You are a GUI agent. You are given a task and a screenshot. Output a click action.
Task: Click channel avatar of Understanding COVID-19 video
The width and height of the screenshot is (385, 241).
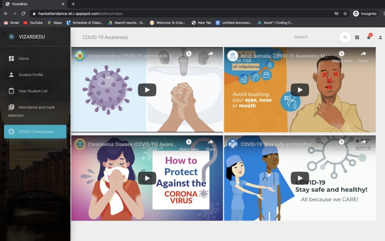(x=80, y=56)
